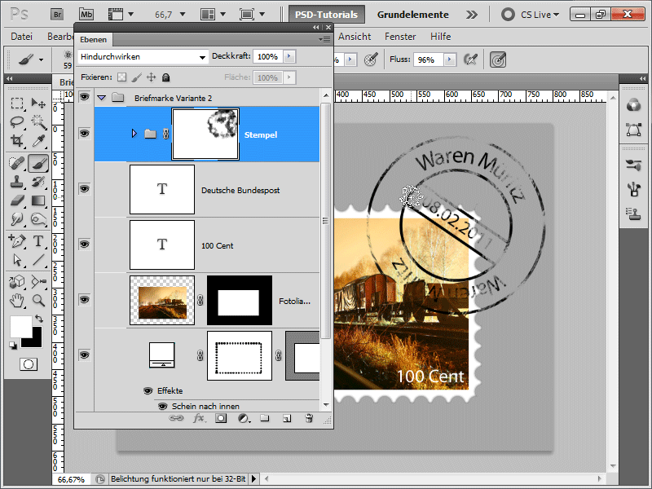Open the Hilfe menu
Screen dimensions: 652x489
440,37
